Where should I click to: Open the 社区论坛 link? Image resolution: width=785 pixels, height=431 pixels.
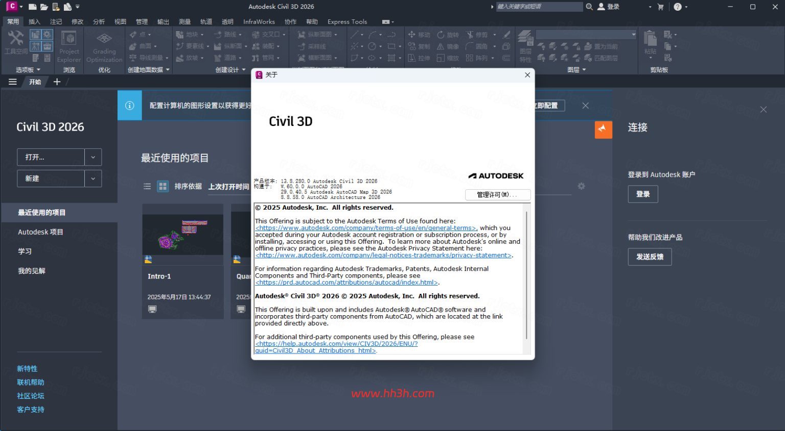31,396
